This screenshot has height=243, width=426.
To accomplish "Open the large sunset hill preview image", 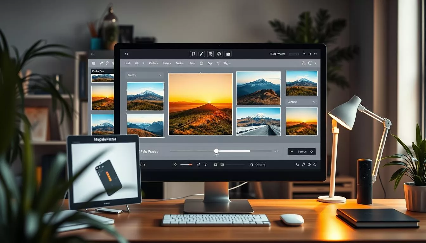I will (x=200, y=104).
